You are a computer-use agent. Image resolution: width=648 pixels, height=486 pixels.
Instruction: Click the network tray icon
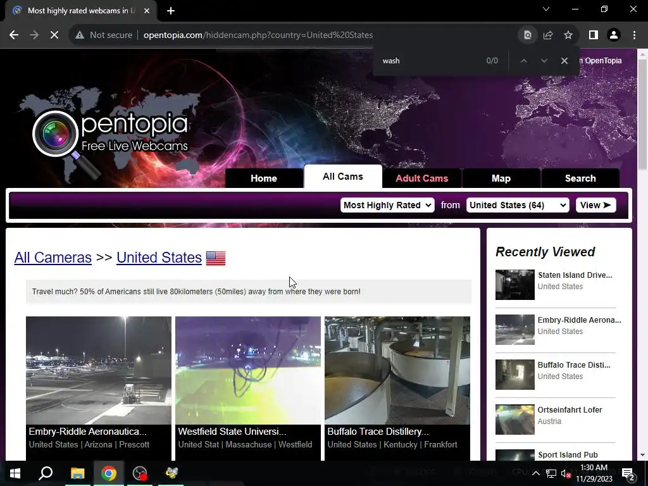(x=551, y=473)
